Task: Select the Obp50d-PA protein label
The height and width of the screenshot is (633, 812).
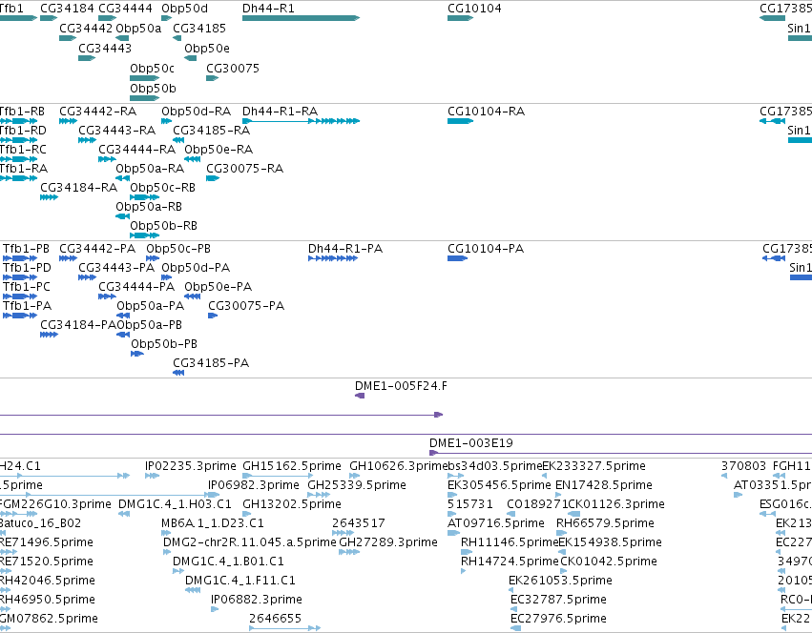Action: (196, 269)
